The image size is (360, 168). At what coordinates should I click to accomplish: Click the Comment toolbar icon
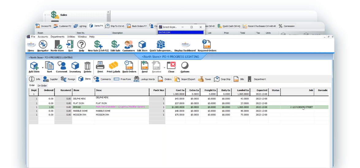point(62,67)
